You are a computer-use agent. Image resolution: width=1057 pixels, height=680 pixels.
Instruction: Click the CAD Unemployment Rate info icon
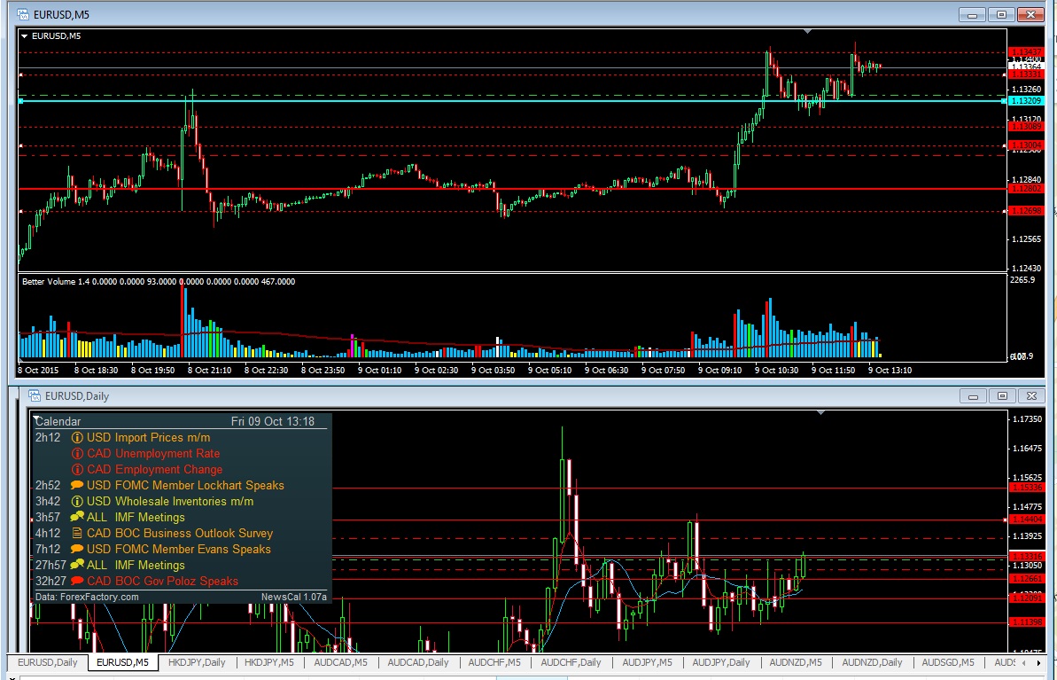[77, 453]
